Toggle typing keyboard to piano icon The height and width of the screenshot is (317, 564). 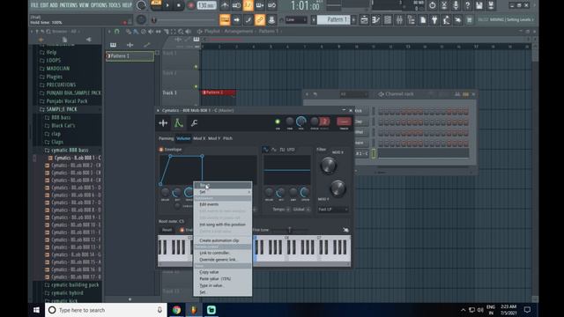pyautogui.click(x=225, y=19)
